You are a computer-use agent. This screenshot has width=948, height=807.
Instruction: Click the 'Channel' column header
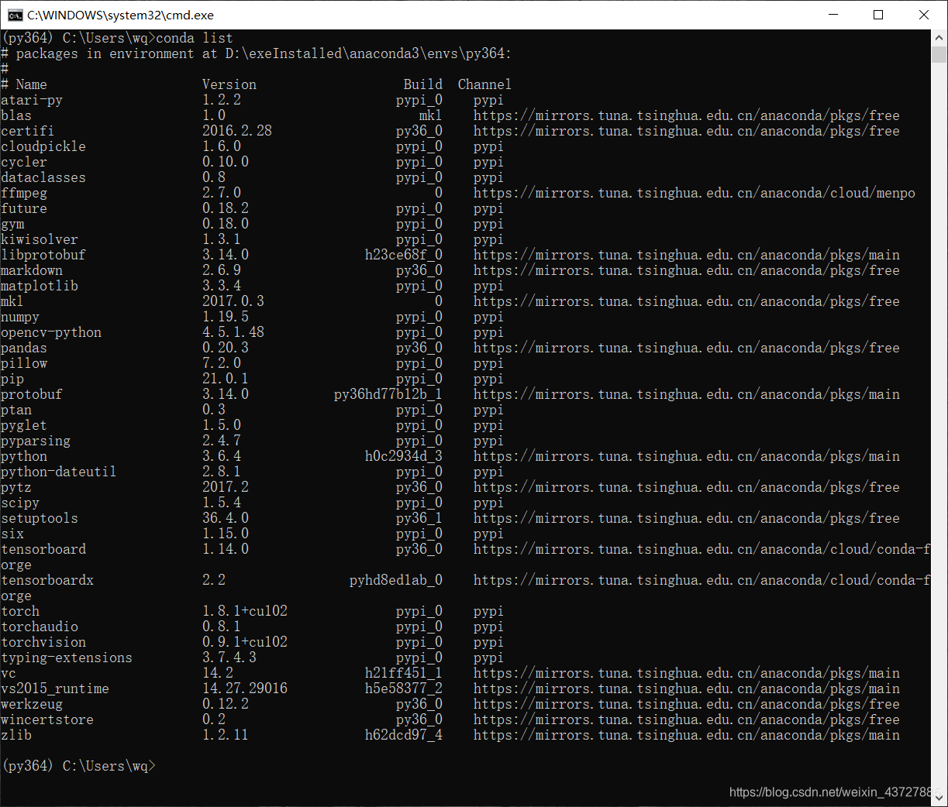point(485,84)
